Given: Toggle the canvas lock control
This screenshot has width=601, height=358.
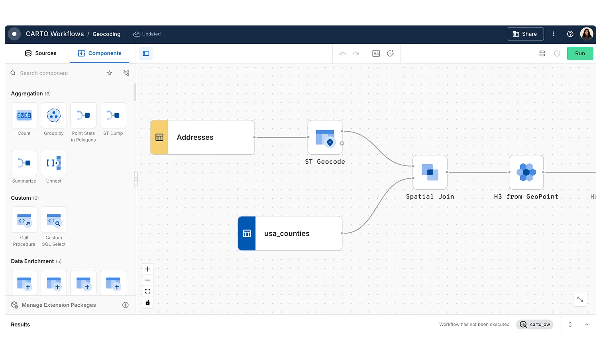Looking at the screenshot, I should tap(147, 302).
